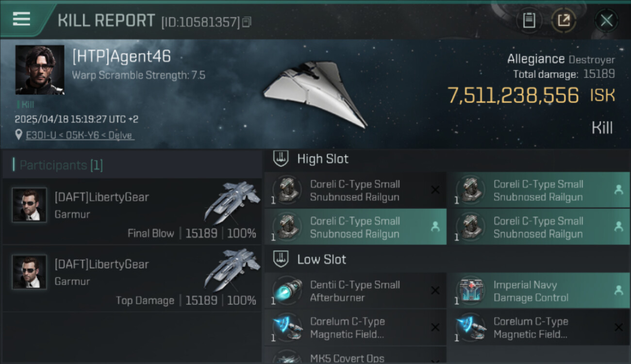This screenshot has width=631, height=364.
Task: View Agent46 character portrait
Action: coord(40,70)
